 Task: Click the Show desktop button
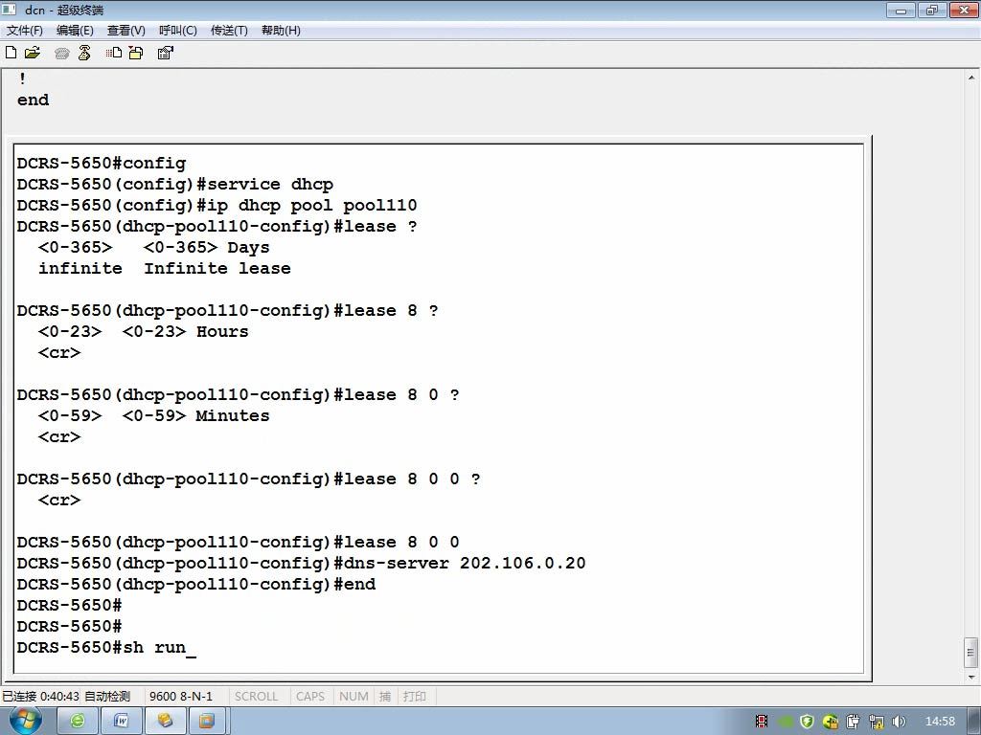click(975, 722)
